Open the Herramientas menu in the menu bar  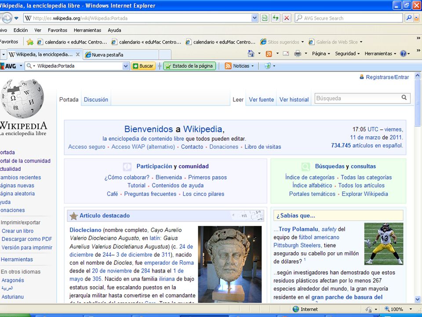point(87,30)
